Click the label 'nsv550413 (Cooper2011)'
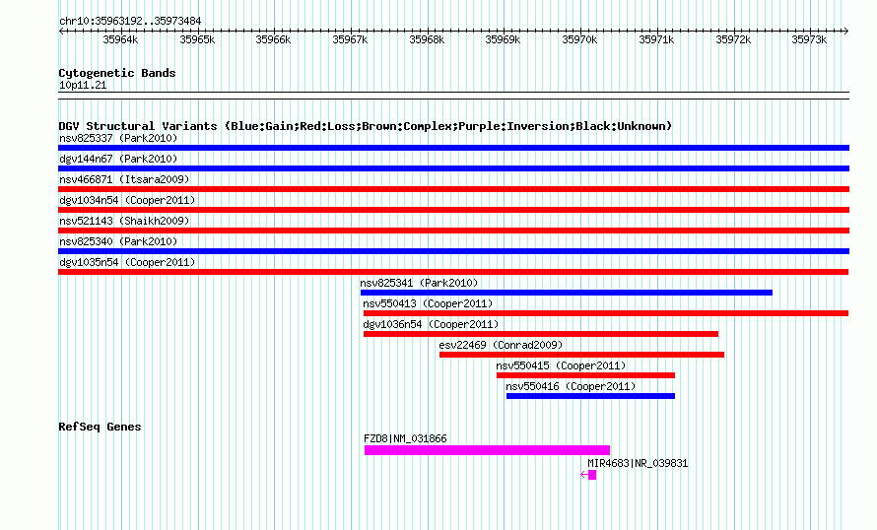This screenshot has height=530, width=877. [x=428, y=303]
